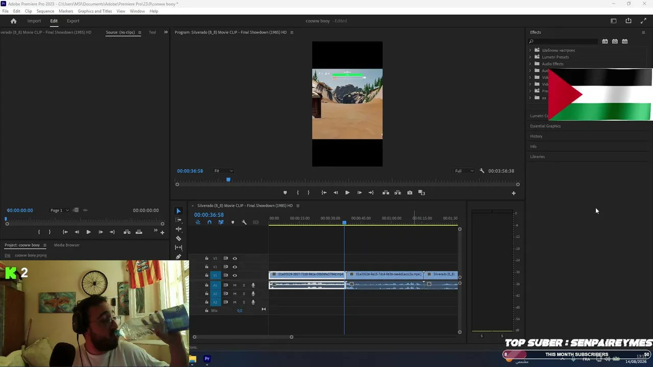Click the Quick Export share icon
Image resolution: width=653 pixels, height=367 pixels.
tap(629, 21)
